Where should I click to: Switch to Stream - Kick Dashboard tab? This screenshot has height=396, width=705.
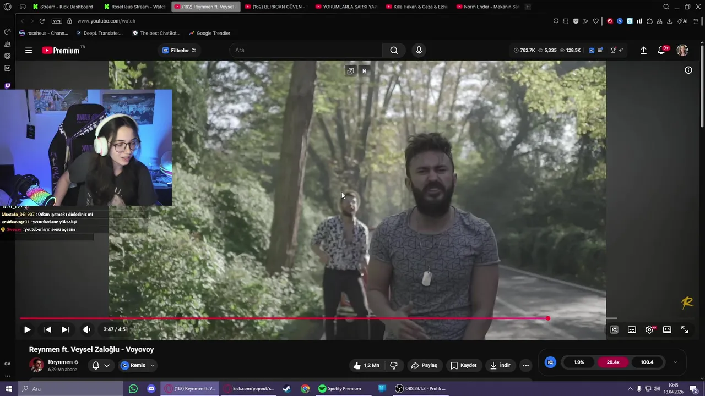(x=63, y=7)
